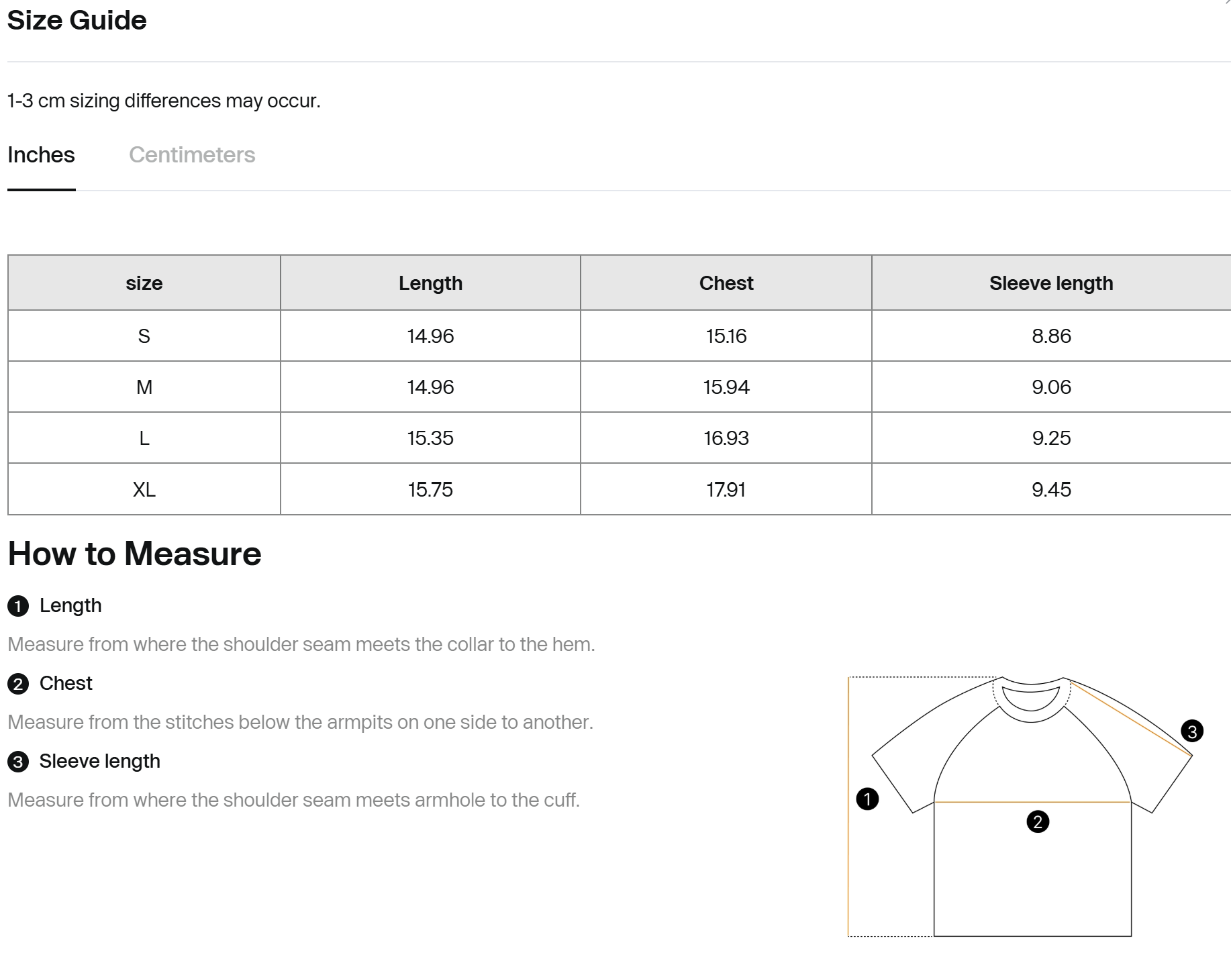Click the How to Measure heading
Image resolution: width=1231 pixels, height=961 pixels.
(x=134, y=554)
